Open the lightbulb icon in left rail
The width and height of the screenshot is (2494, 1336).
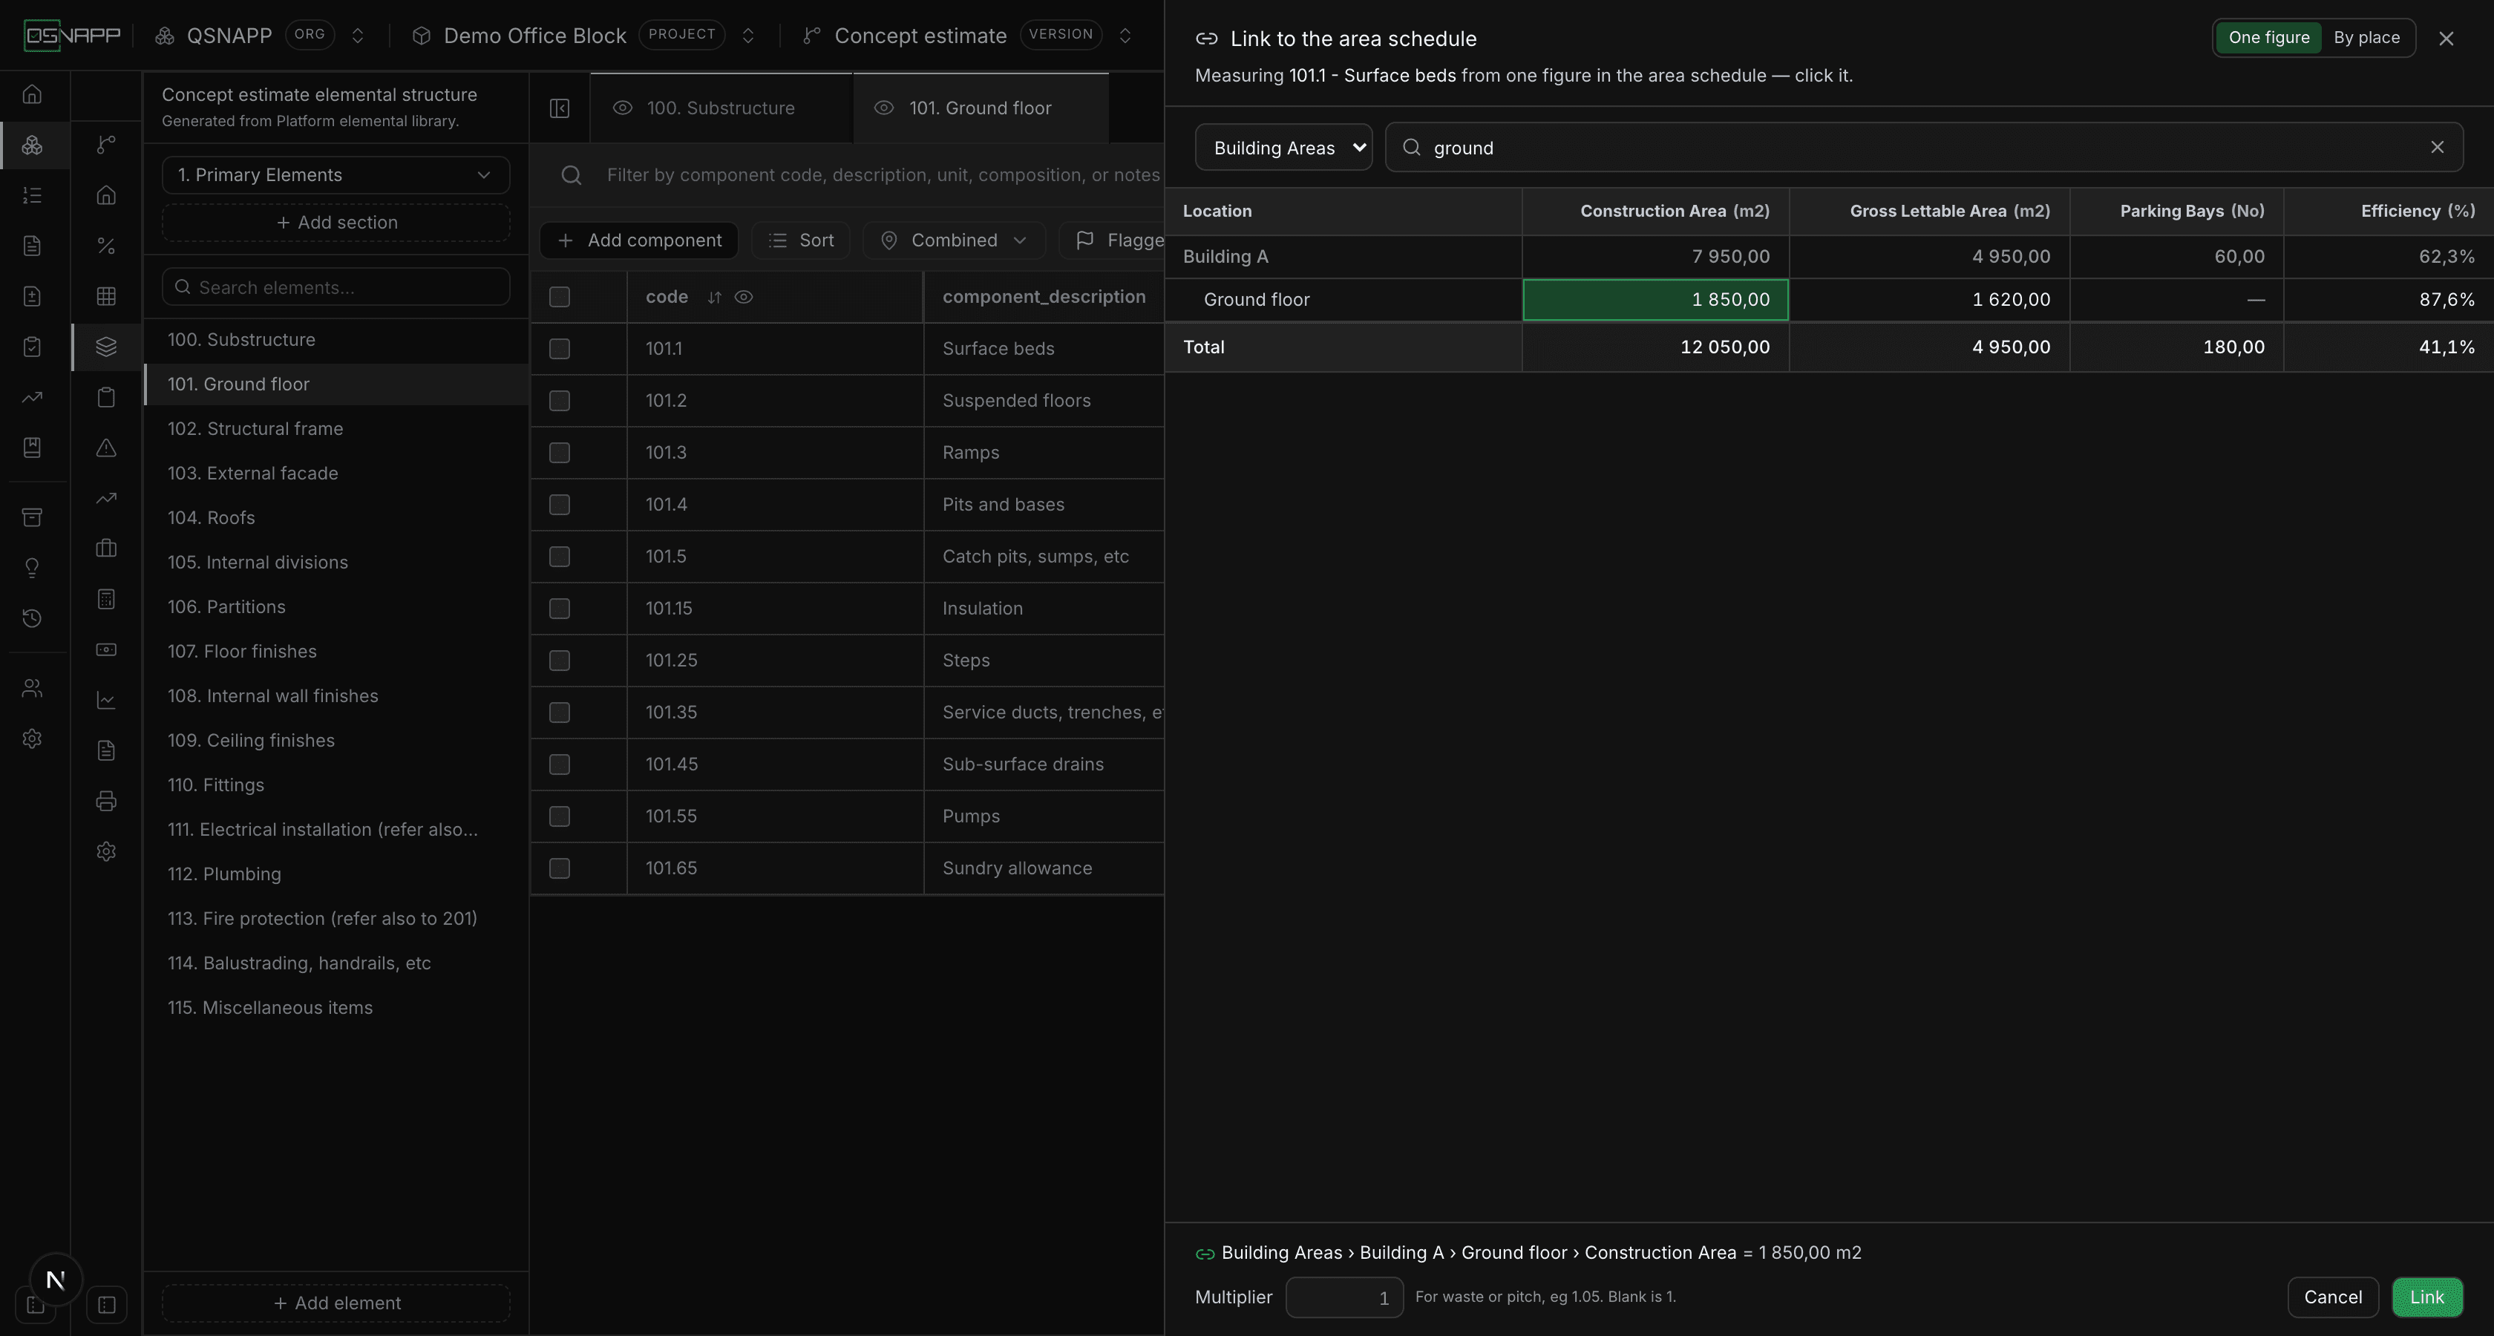click(32, 569)
